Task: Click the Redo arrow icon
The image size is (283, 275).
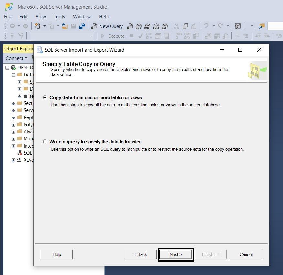Action: pyautogui.click(x=220, y=26)
